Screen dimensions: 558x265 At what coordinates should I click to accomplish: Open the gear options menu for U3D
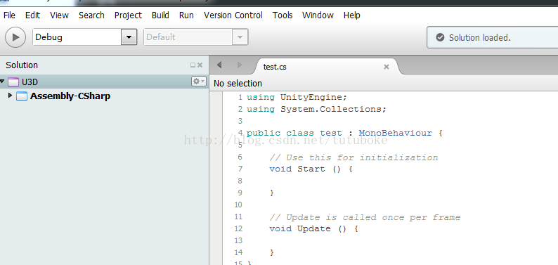click(199, 82)
